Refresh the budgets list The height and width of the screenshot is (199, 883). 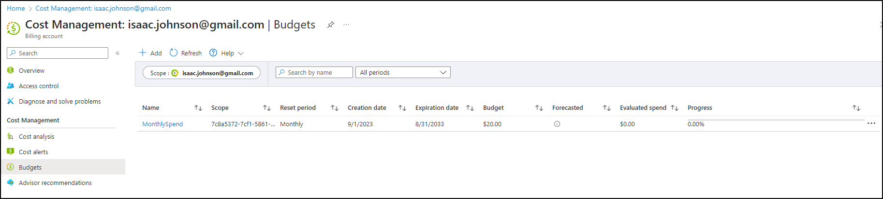coord(186,53)
